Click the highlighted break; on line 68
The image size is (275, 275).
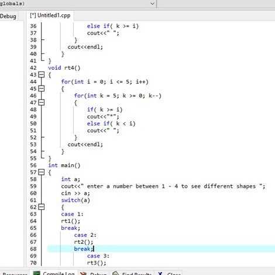[84, 249]
